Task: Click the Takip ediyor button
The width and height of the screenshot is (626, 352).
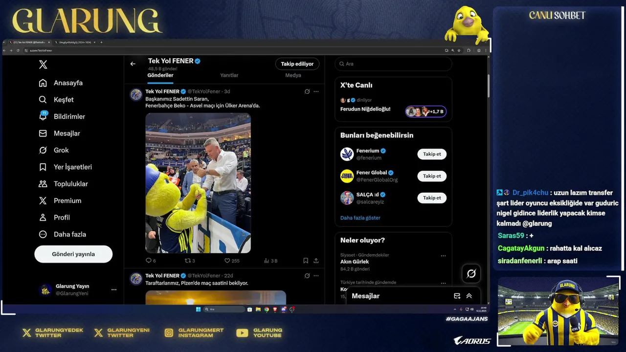Action: (297, 64)
